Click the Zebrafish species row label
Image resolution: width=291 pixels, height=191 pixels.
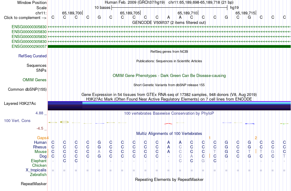[x=38, y=175]
